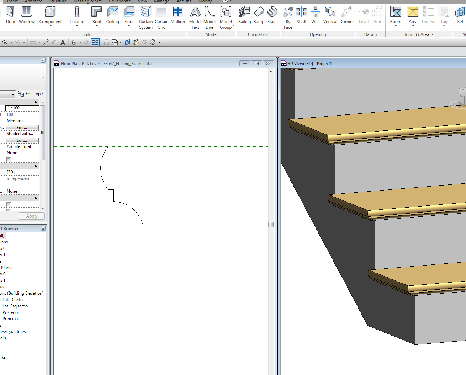Screen dimensions: 466x375
Task: Click the floor plan view's vertical scrollbar handle
Action: click(271, 224)
